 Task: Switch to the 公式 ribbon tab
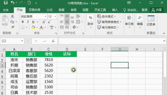point(50,10)
